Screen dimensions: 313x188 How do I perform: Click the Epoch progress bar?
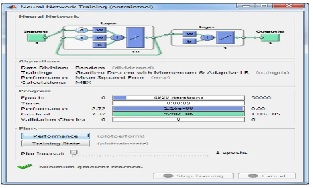click(178, 97)
